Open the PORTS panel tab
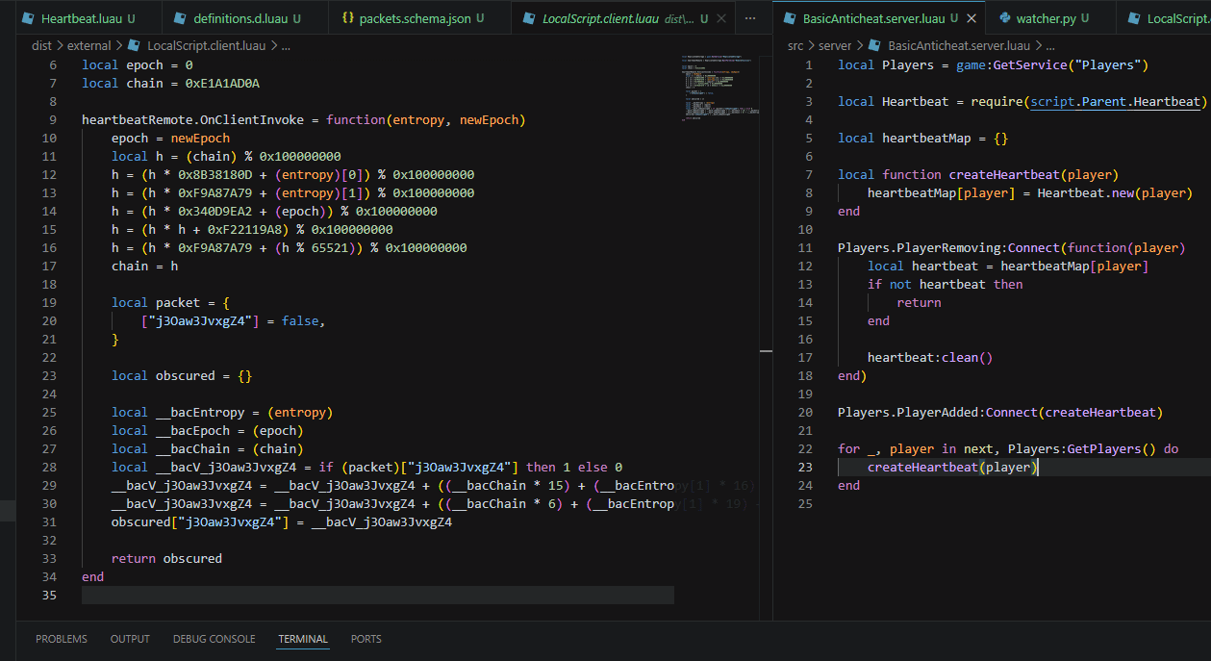Screen dimensions: 1211x661 pos(366,639)
